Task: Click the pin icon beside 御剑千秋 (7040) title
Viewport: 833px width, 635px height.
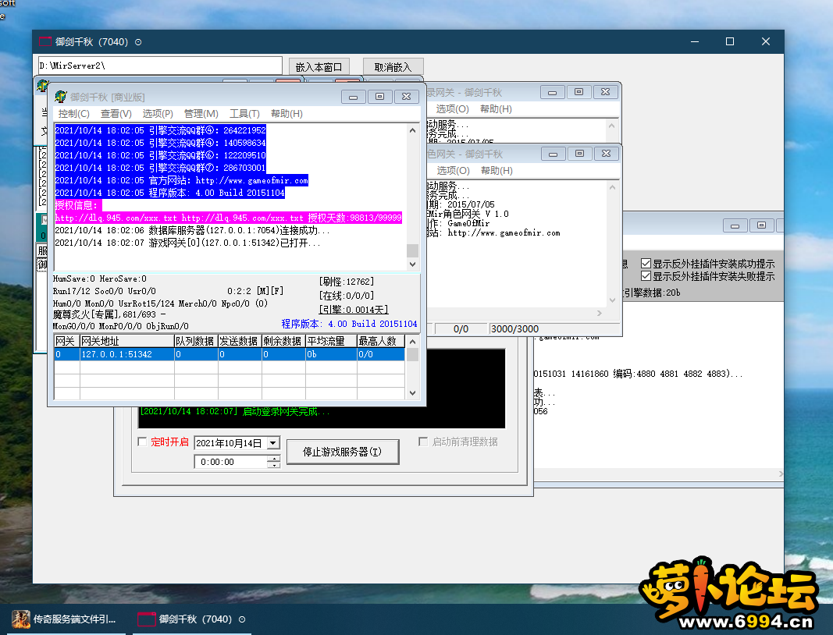Action: point(138,42)
